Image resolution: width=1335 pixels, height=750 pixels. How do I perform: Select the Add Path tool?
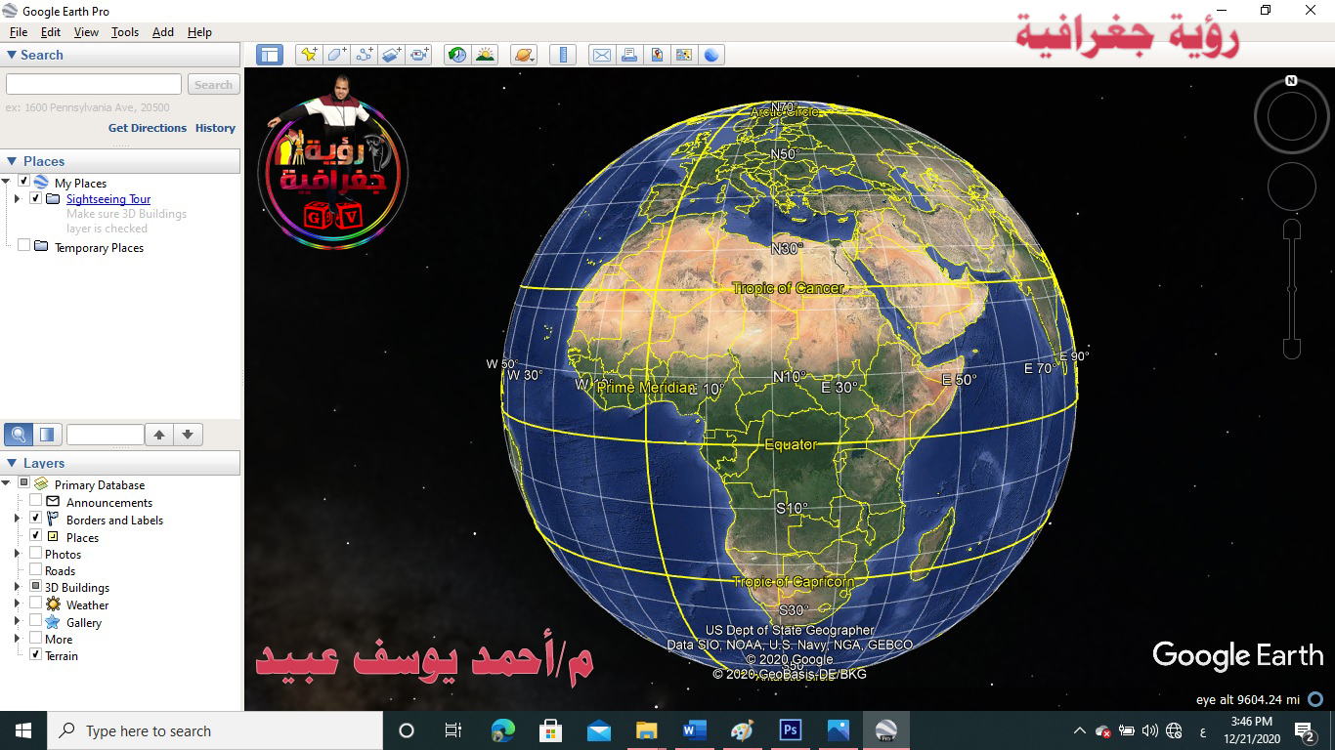(365, 55)
